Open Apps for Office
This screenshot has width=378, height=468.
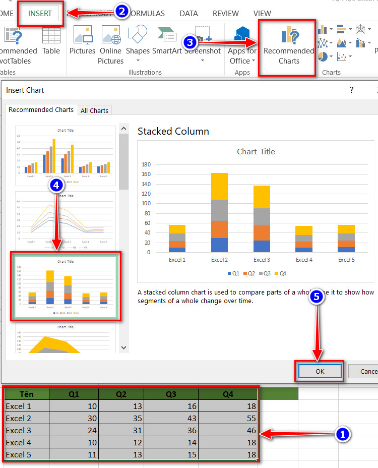(242, 45)
